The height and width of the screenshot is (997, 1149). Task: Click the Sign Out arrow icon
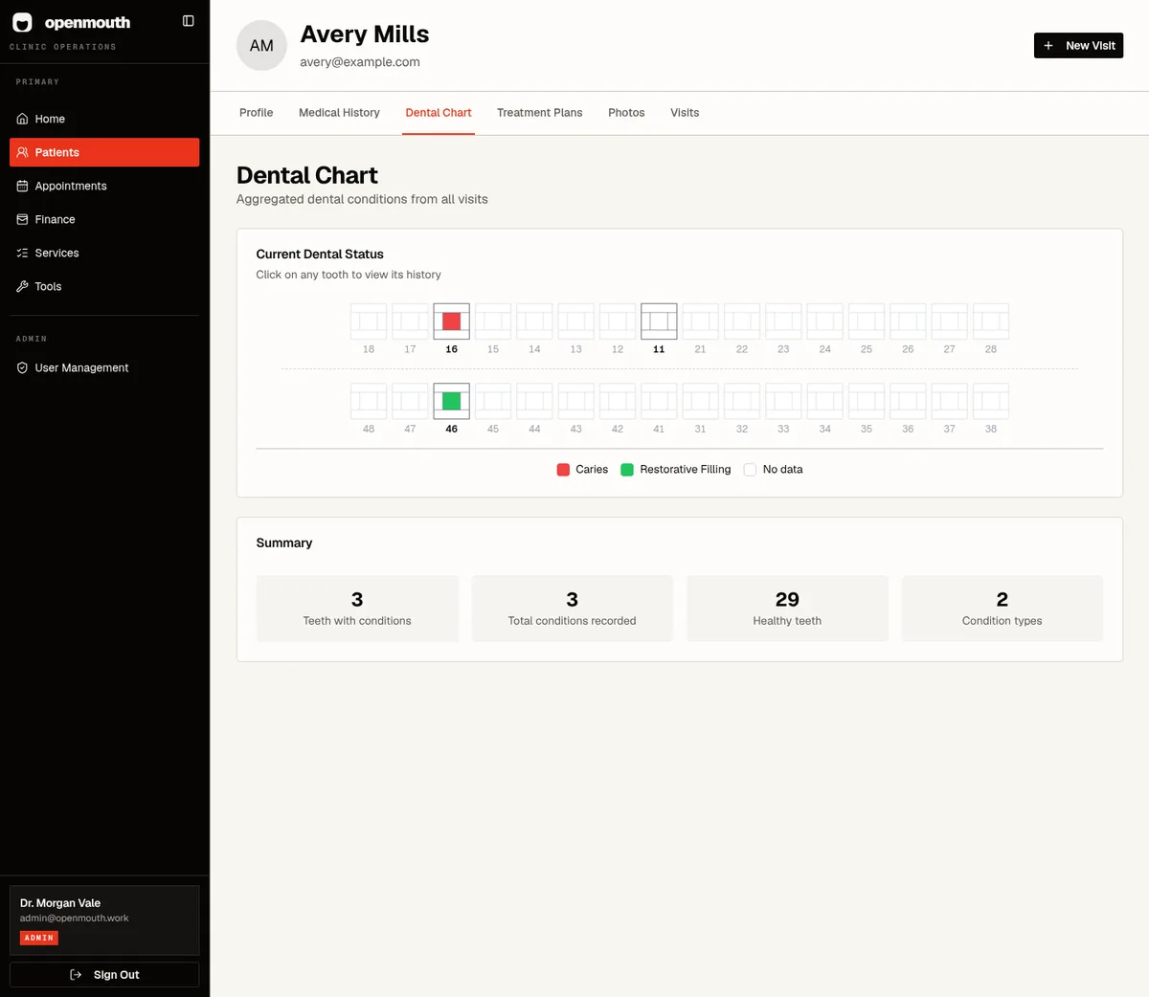point(76,975)
